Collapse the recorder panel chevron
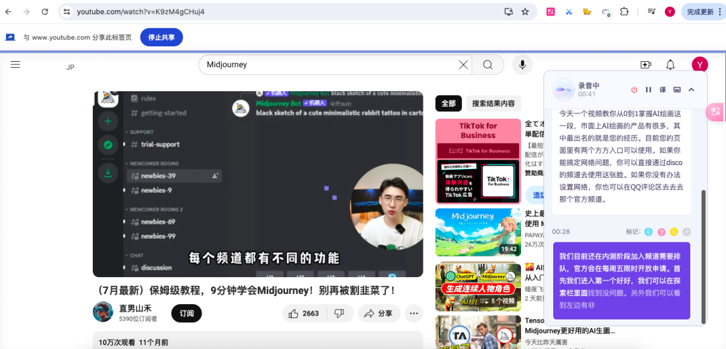This screenshot has width=726, height=349. pyautogui.click(x=691, y=90)
